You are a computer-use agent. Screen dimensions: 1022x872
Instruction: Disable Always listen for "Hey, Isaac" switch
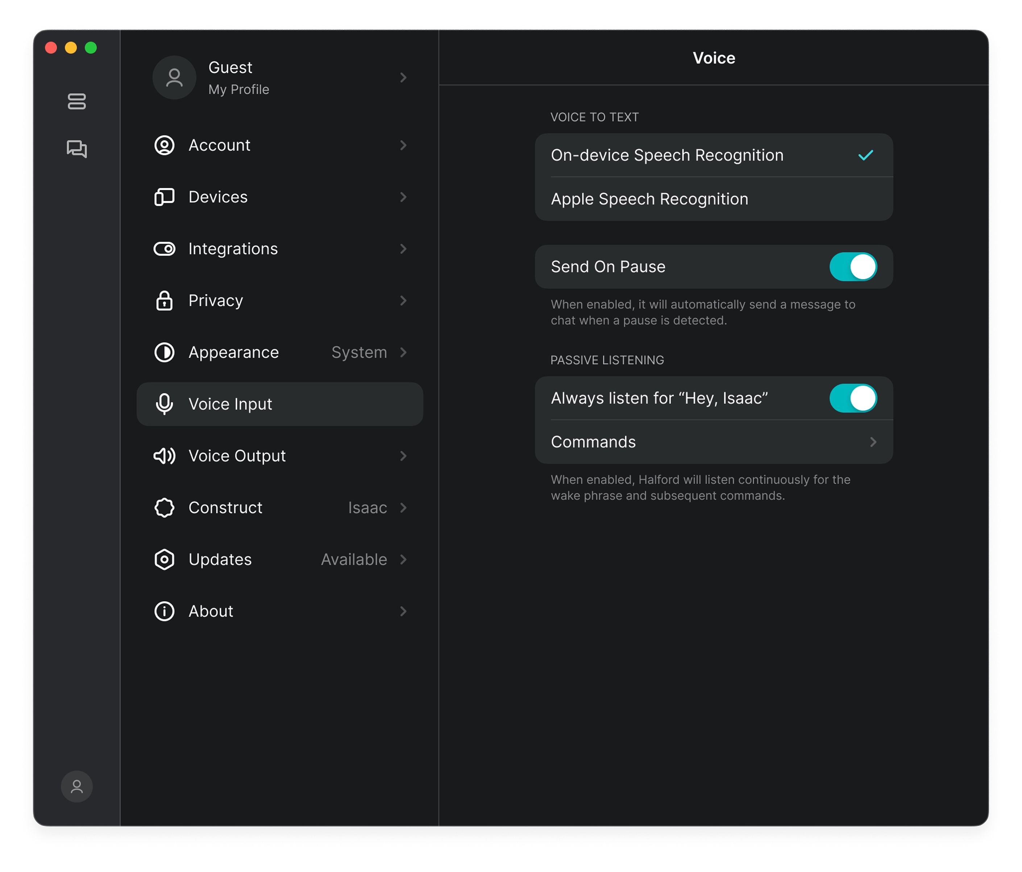(x=853, y=398)
